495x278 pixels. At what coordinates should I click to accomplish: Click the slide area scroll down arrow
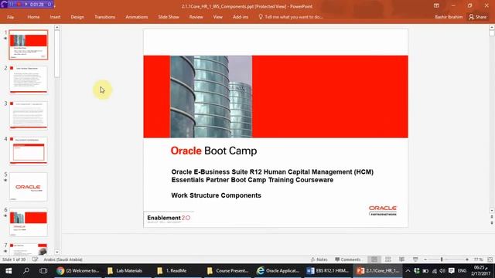pos(492,210)
